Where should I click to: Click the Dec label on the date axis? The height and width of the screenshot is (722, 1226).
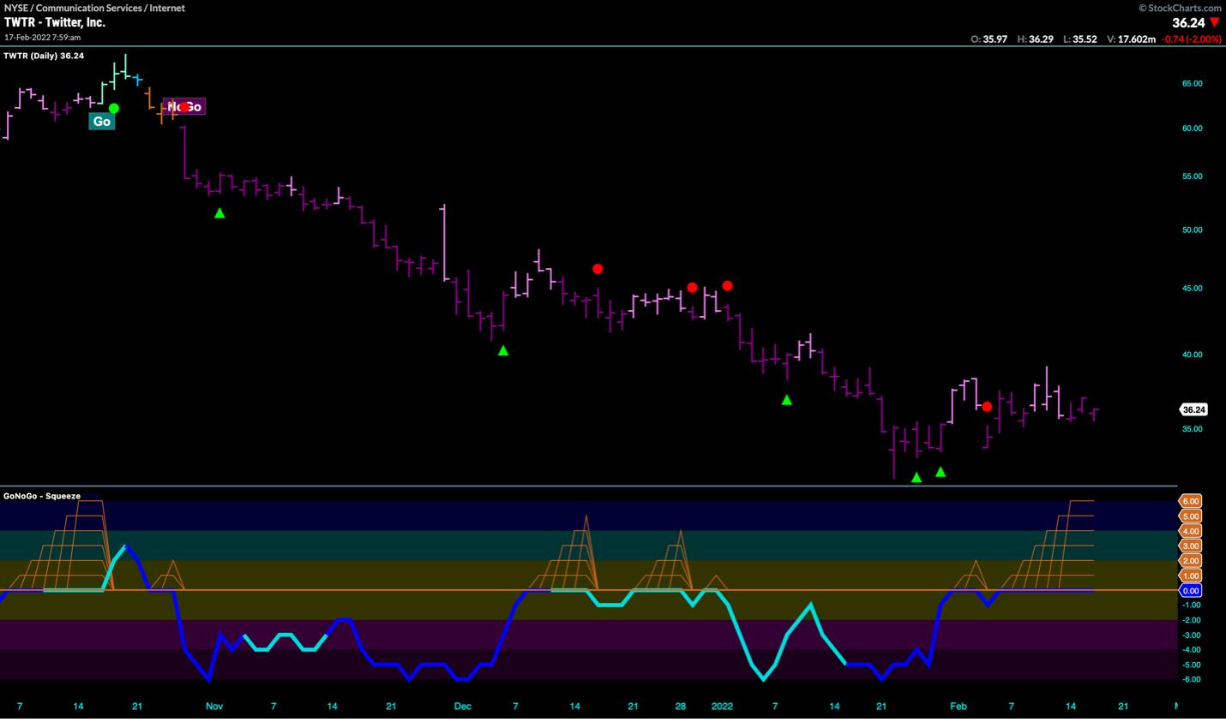click(x=462, y=707)
